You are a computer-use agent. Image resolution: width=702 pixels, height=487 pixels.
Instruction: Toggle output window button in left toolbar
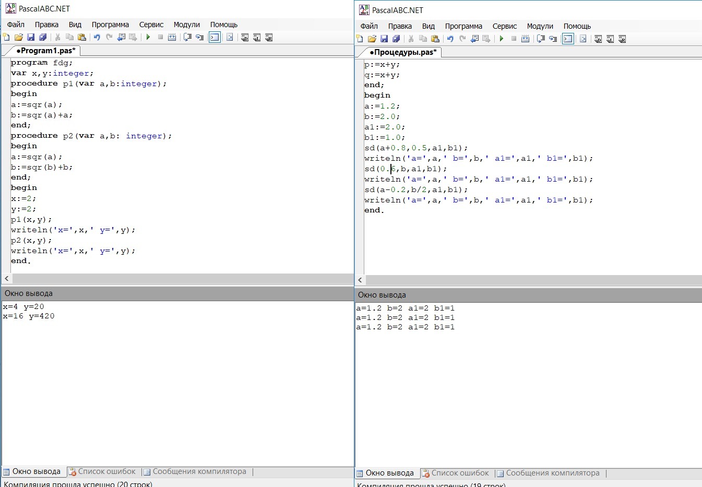[215, 37]
